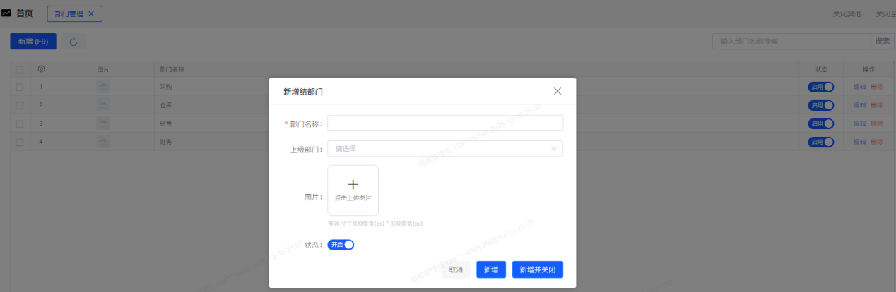Toggle the 启用 switch for 采购 row
The width and height of the screenshot is (896, 292).
(x=821, y=87)
